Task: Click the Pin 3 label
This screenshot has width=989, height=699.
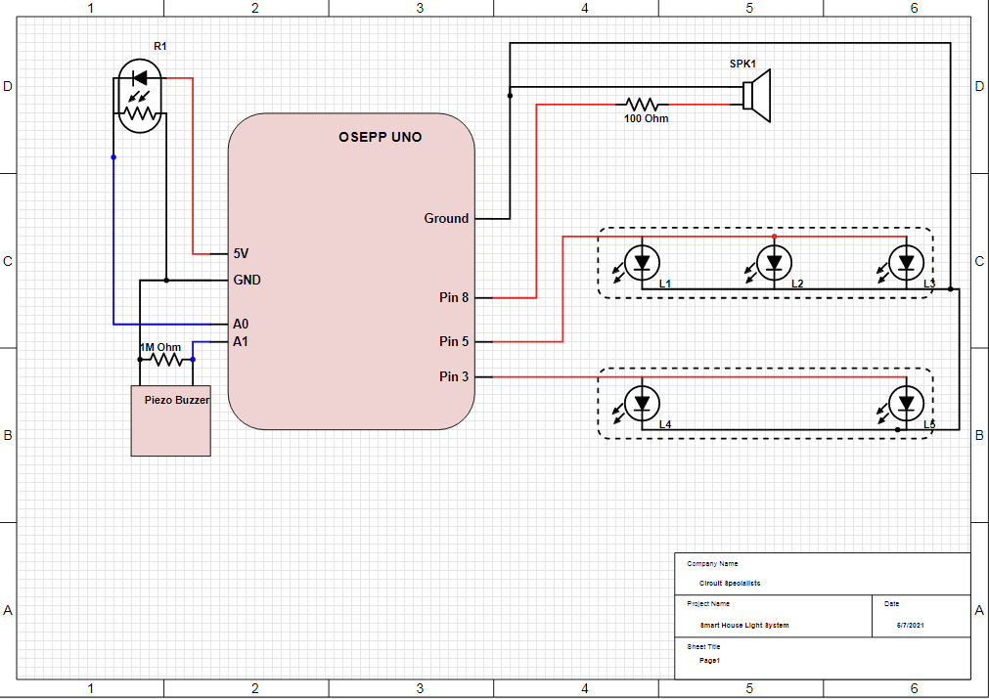Action: (x=454, y=377)
